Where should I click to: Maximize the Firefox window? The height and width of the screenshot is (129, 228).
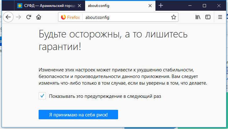point(204,5)
